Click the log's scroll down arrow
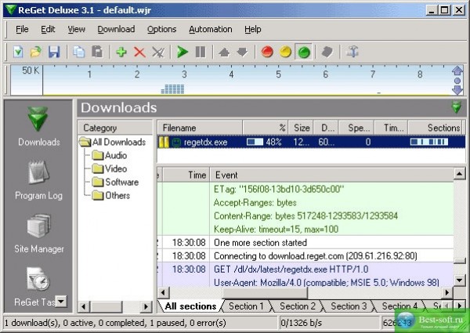470x333 pixels. pyautogui.click(x=460, y=281)
